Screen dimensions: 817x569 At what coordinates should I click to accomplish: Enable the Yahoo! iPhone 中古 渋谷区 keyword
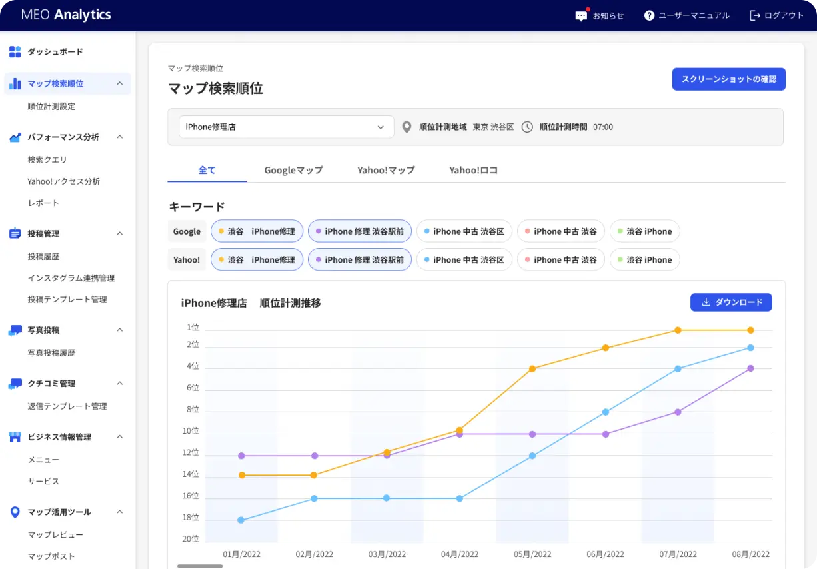click(464, 259)
